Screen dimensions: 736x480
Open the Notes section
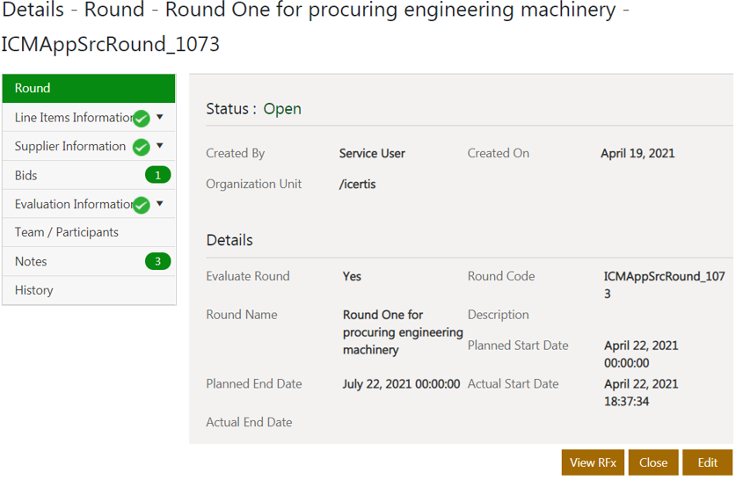[x=31, y=261]
